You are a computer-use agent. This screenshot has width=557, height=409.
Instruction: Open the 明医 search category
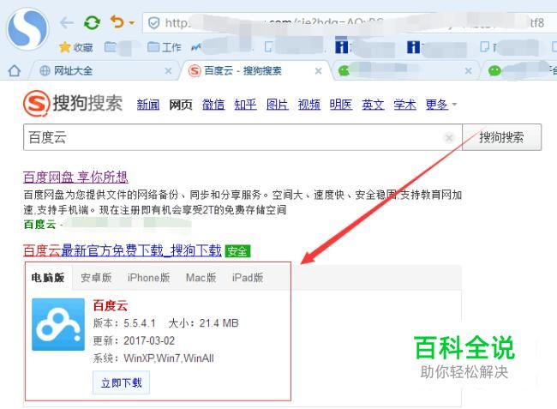click(x=341, y=105)
